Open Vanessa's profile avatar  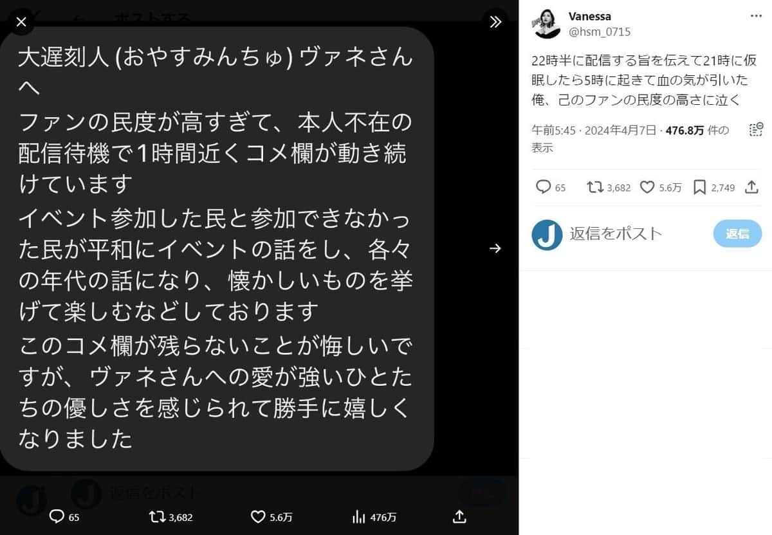[x=547, y=24]
